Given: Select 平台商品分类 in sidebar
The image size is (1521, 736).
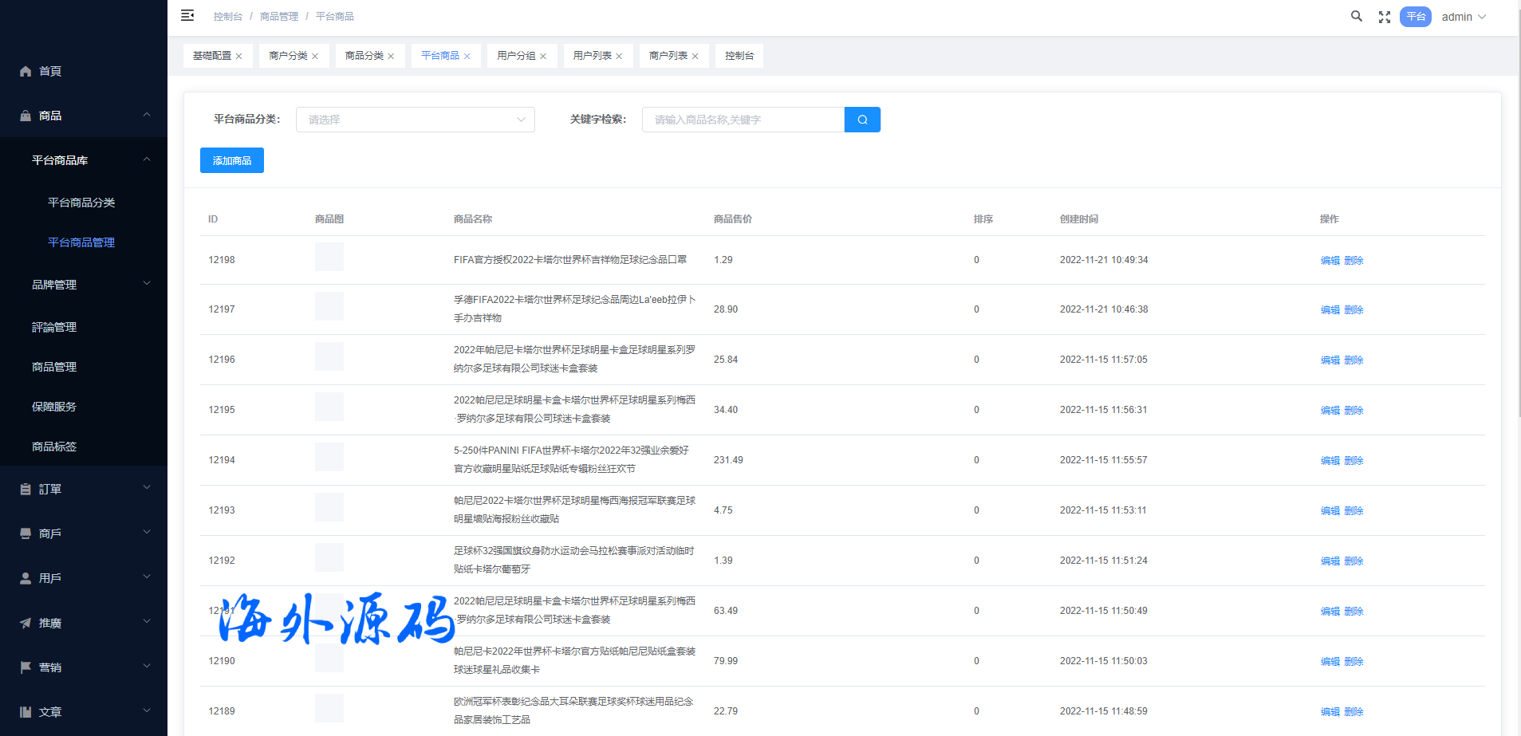Looking at the screenshot, I should tap(81, 203).
